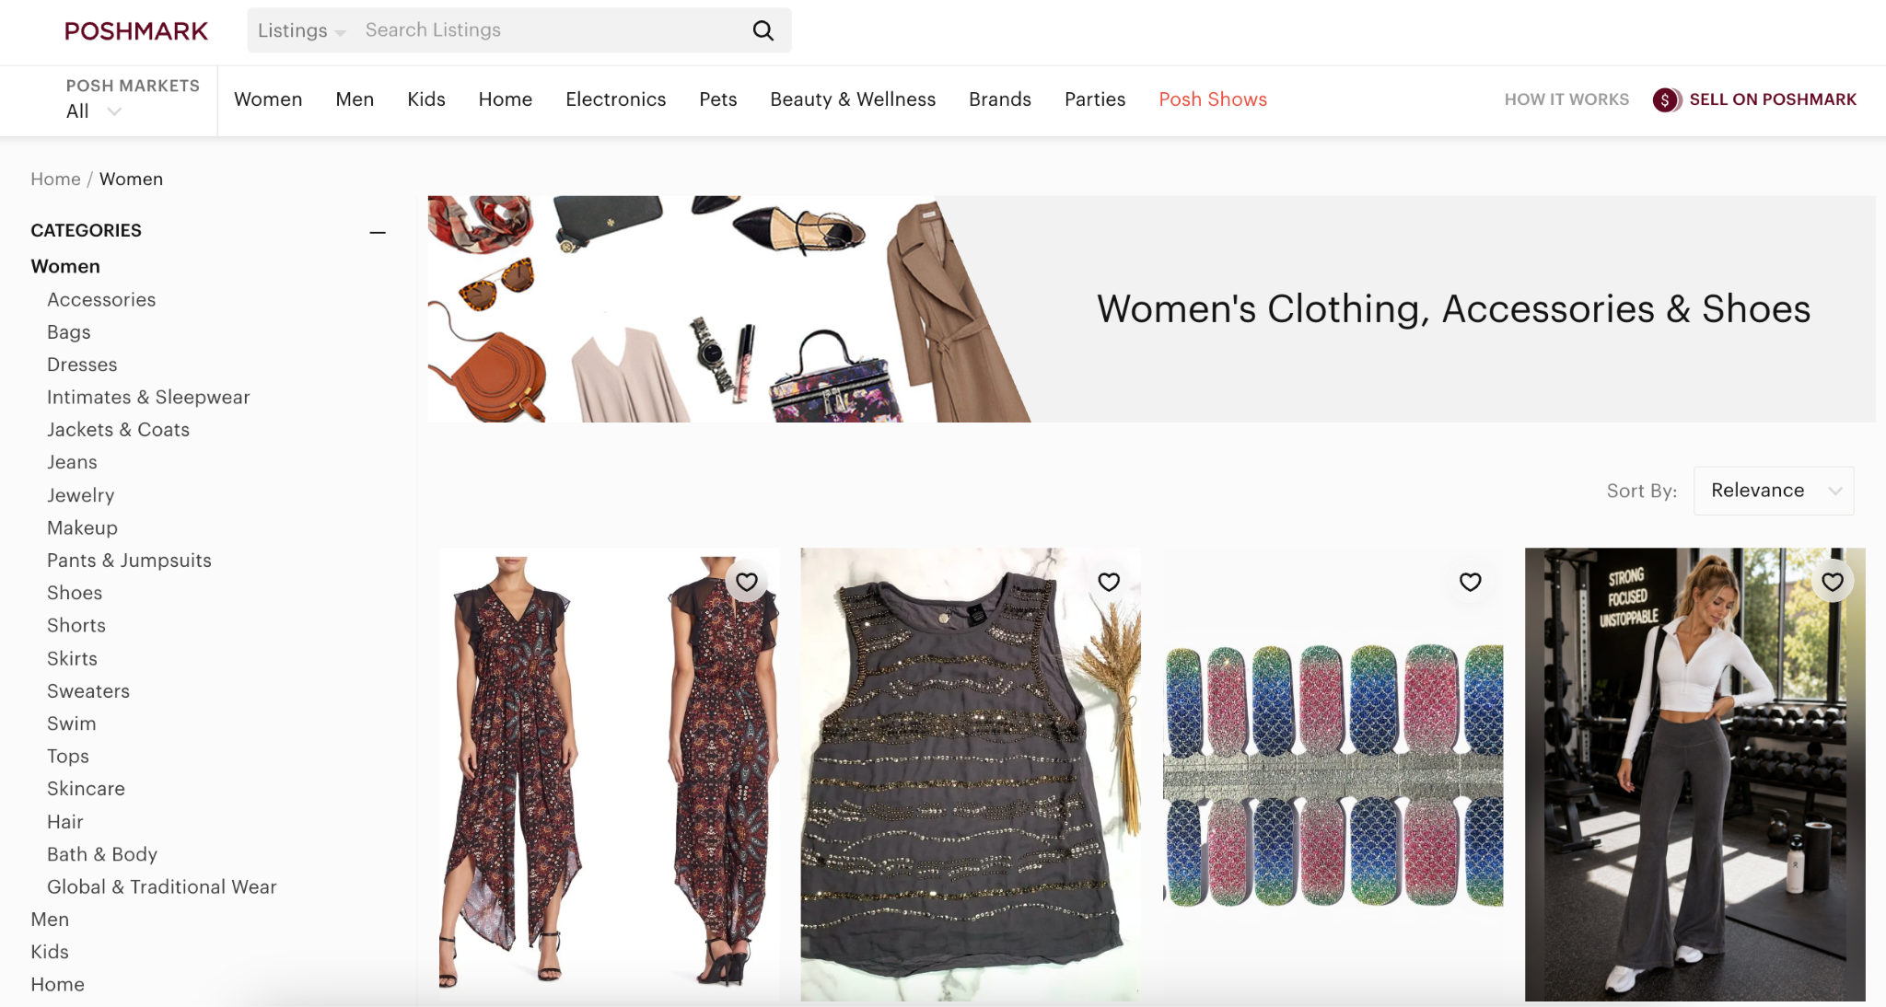The image size is (1886, 1007).
Task: Select the Shoes category
Action: click(x=75, y=594)
